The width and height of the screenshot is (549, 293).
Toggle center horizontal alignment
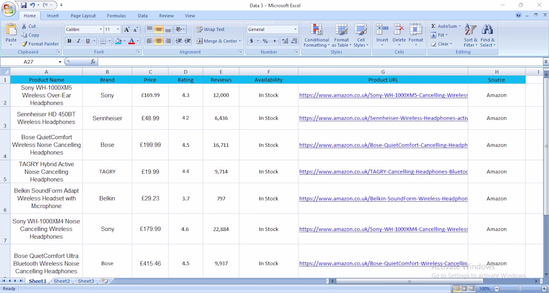click(159, 41)
